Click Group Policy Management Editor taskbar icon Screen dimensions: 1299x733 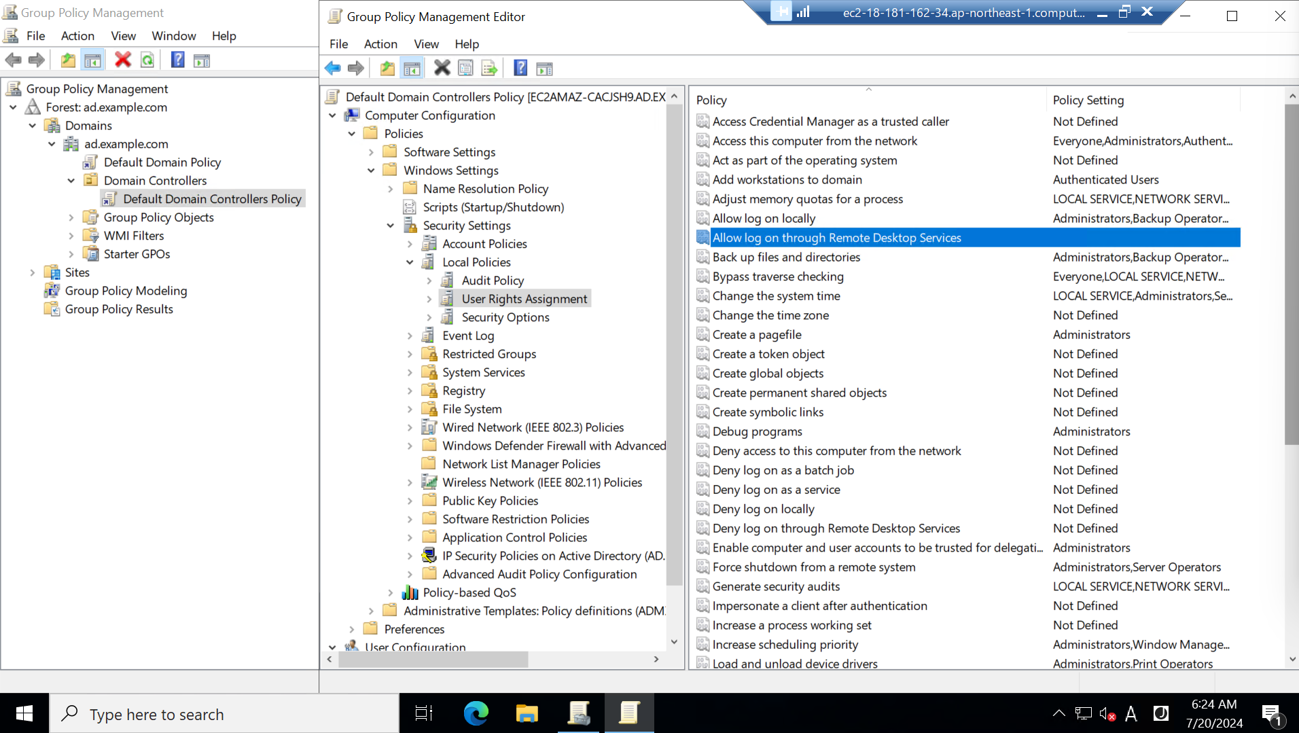coord(629,713)
